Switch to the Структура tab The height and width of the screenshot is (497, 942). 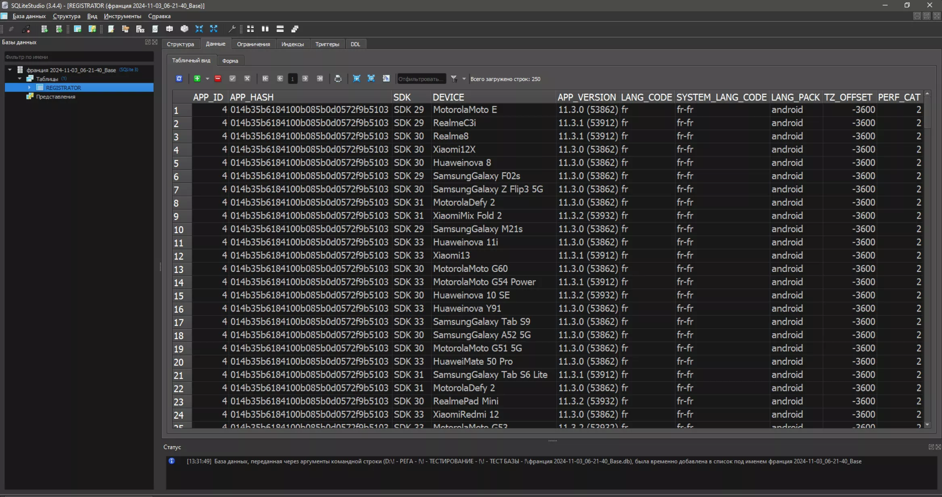coord(180,44)
